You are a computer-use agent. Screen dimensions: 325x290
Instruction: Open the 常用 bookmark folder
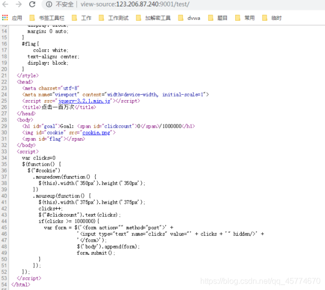point(245,18)
